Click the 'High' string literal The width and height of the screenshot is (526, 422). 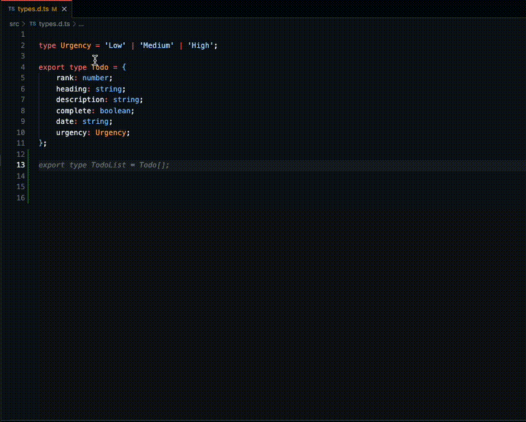coord(201,45)
